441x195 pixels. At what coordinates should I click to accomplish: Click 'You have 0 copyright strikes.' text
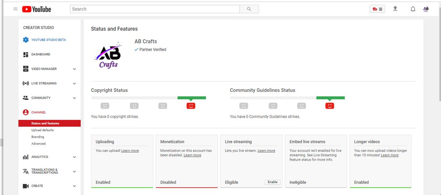pos(115,116)
